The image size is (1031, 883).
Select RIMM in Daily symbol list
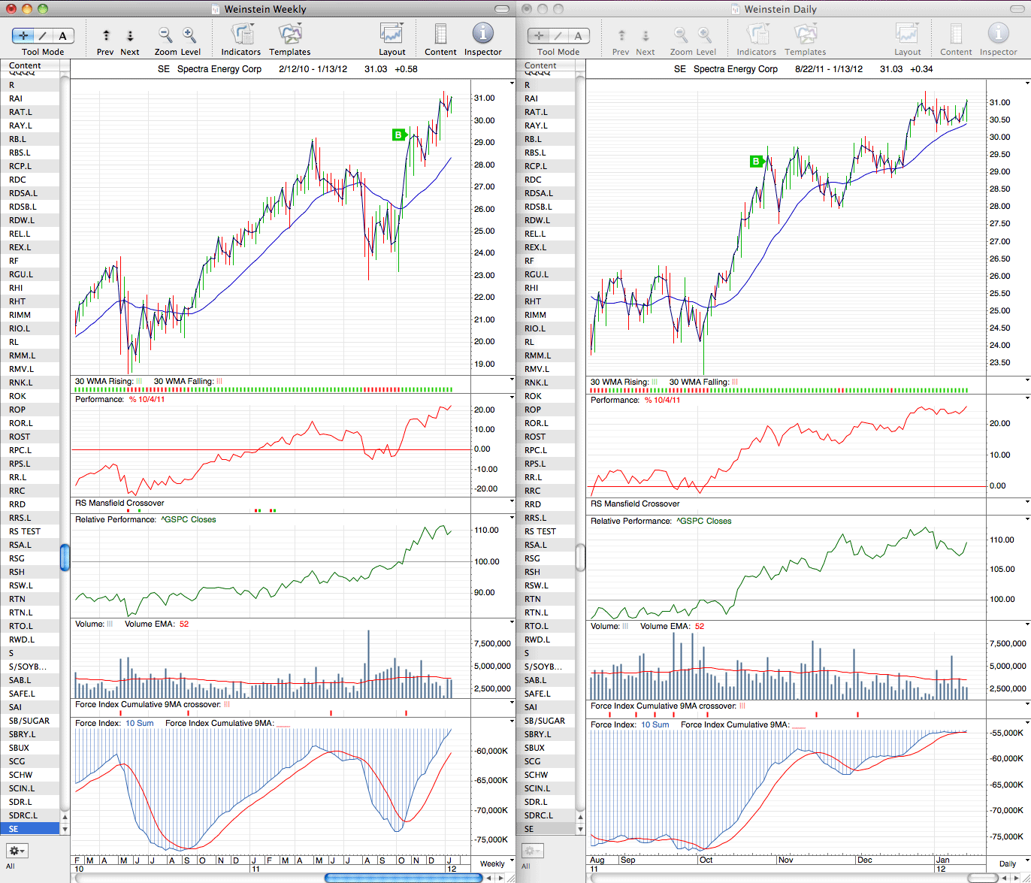(546, 315)
